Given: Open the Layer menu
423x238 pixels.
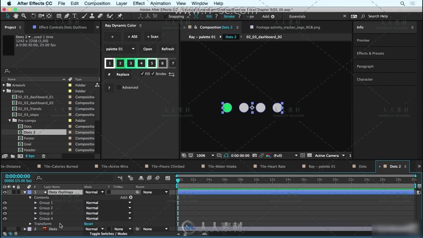Looking at the screenshot, I should pos(122,3).
